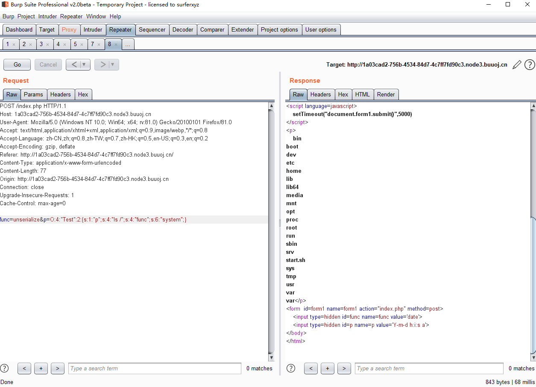Maximize the Burp Suite window
This screenshot has height=387, width=536.
508,5
